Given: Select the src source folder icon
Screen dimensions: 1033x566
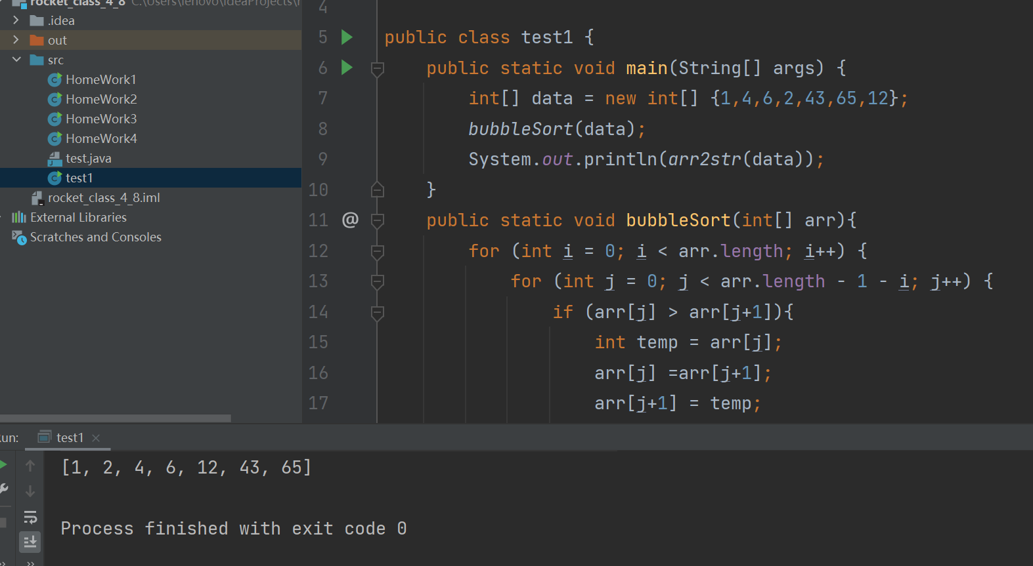Looking at the screenshot, I should (x=37, y=60).
